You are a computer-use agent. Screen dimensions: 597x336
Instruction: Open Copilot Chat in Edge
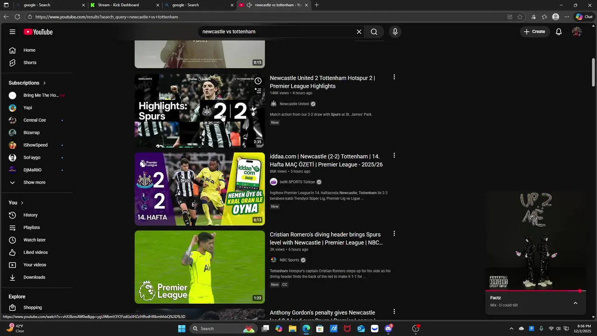(x=584, y=17)
